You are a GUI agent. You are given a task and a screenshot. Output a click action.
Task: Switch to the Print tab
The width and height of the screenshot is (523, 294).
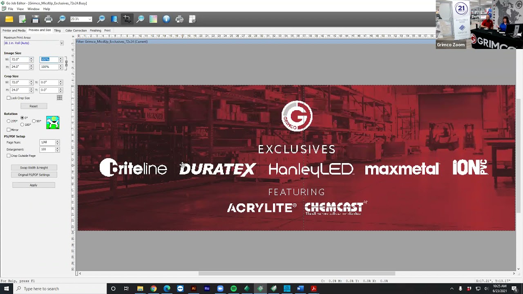(107, 30)
